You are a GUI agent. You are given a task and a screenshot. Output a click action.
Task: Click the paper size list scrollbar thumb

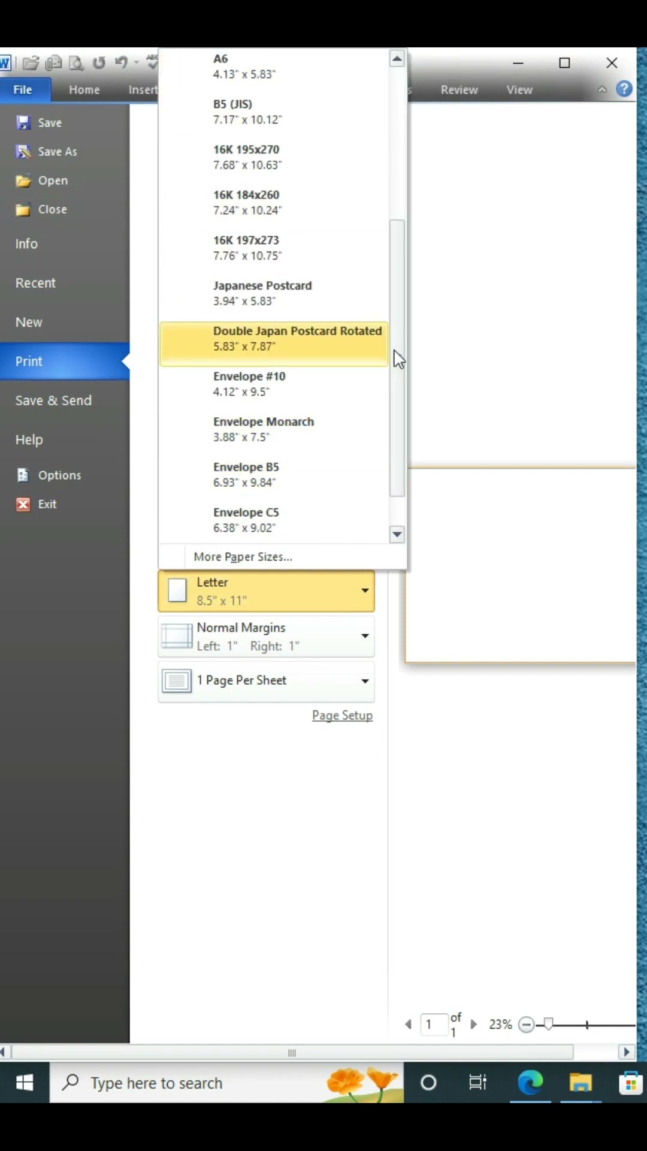pos(397,358)
